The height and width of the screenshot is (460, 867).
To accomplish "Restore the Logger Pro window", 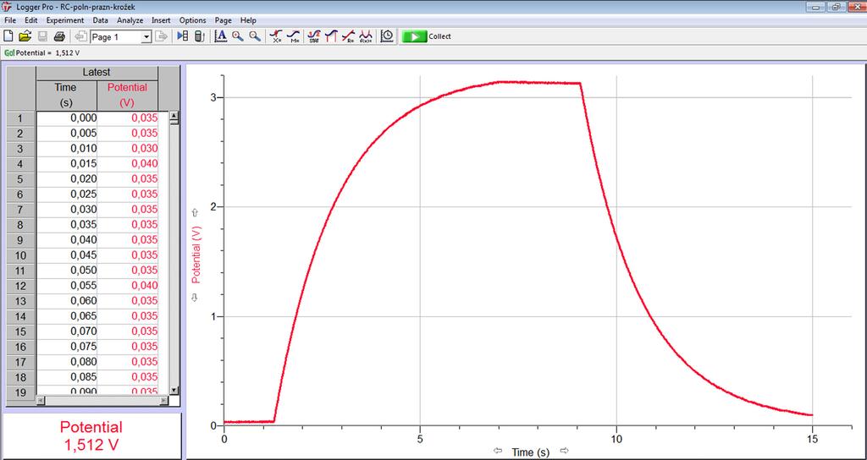I will coord(835,7).
